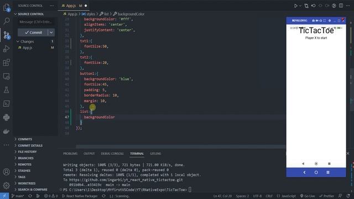
Task: Change line endings via CRLF
Action: pyautogui.click(x=269, y=196)
